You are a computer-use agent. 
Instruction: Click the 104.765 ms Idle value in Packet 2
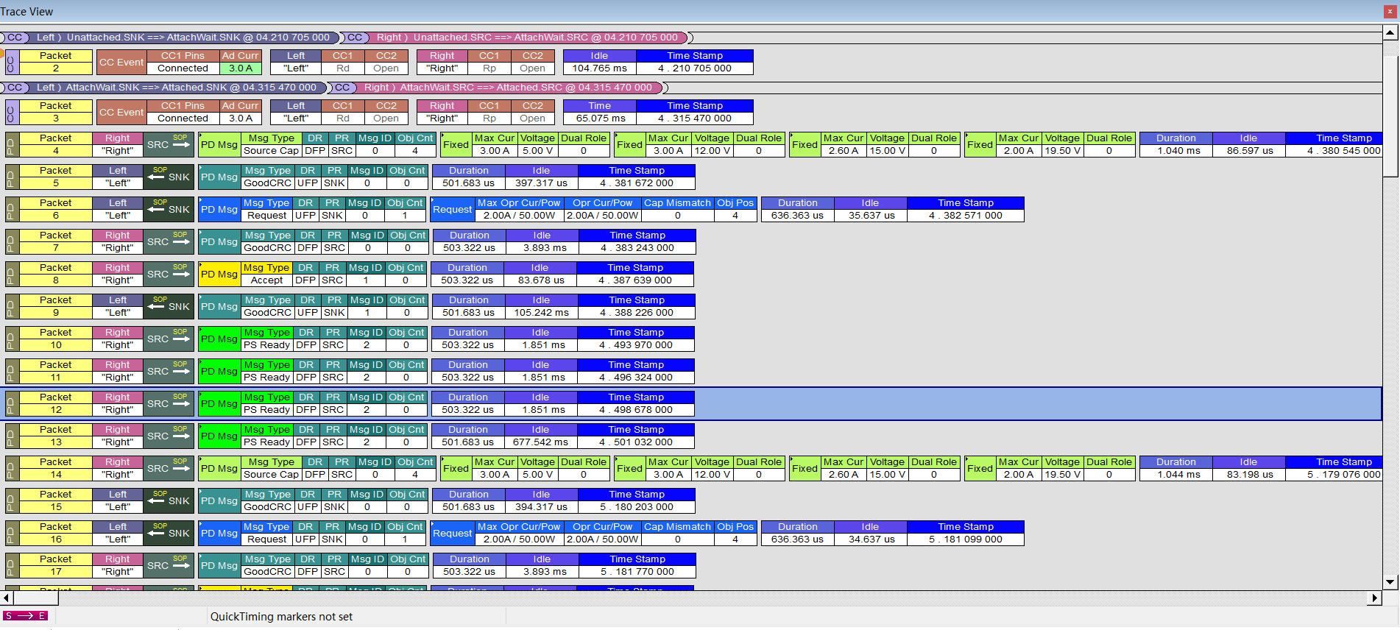click(600, 68)
